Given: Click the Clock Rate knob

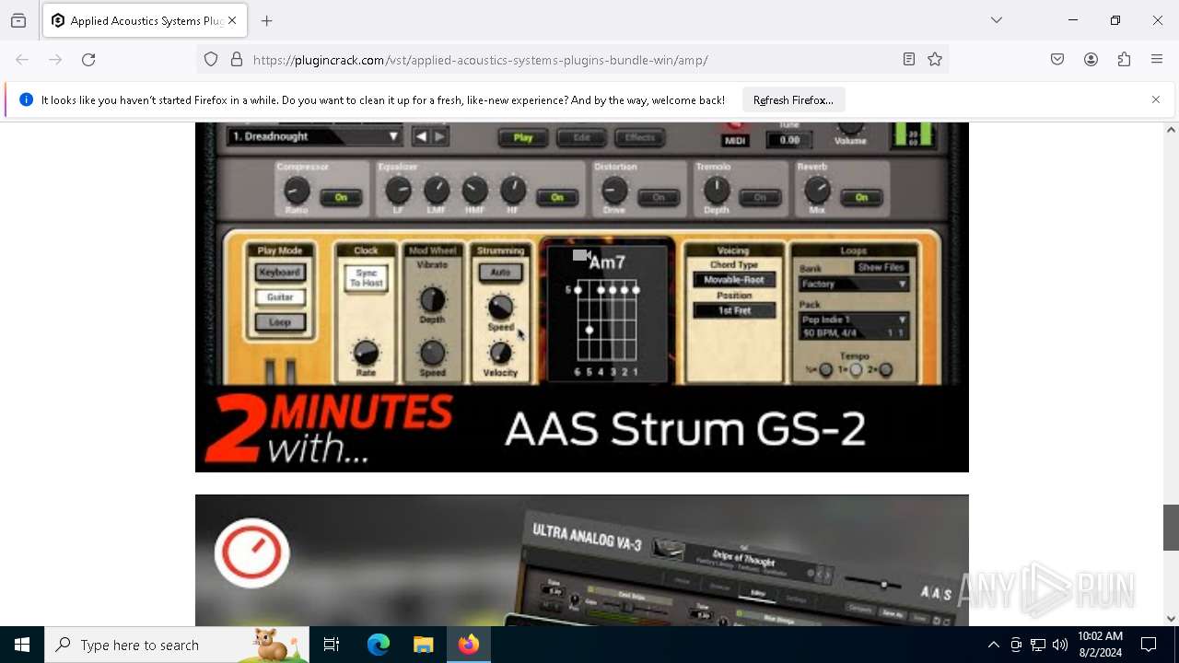Looking at the screenshot, I should (366, 353).
